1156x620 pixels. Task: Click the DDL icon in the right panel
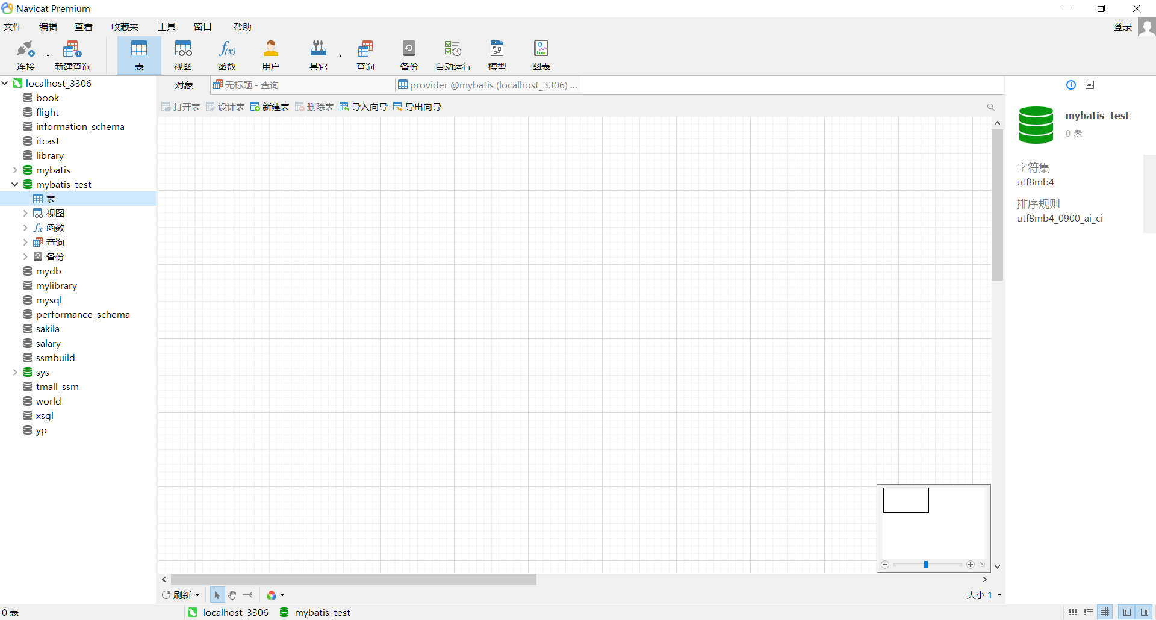pyautogui.click(x=1090, y=85)
